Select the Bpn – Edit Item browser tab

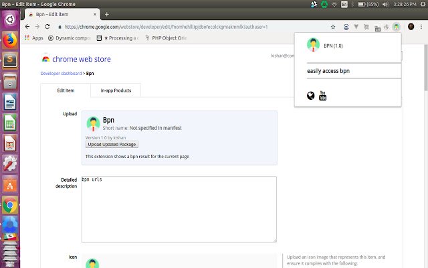tap(62, 14)
